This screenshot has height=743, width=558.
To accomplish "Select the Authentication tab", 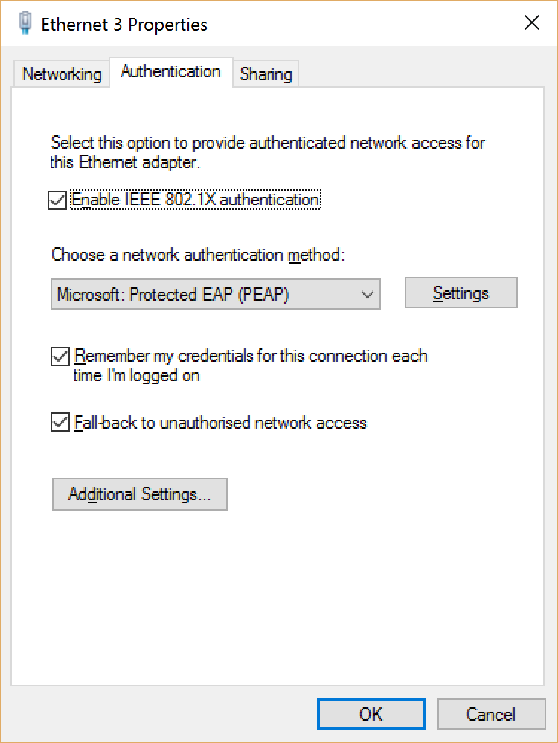I will click(x=170, y=71).
